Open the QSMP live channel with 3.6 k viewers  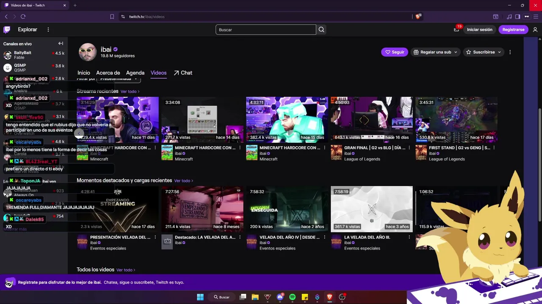coord(34,68)
